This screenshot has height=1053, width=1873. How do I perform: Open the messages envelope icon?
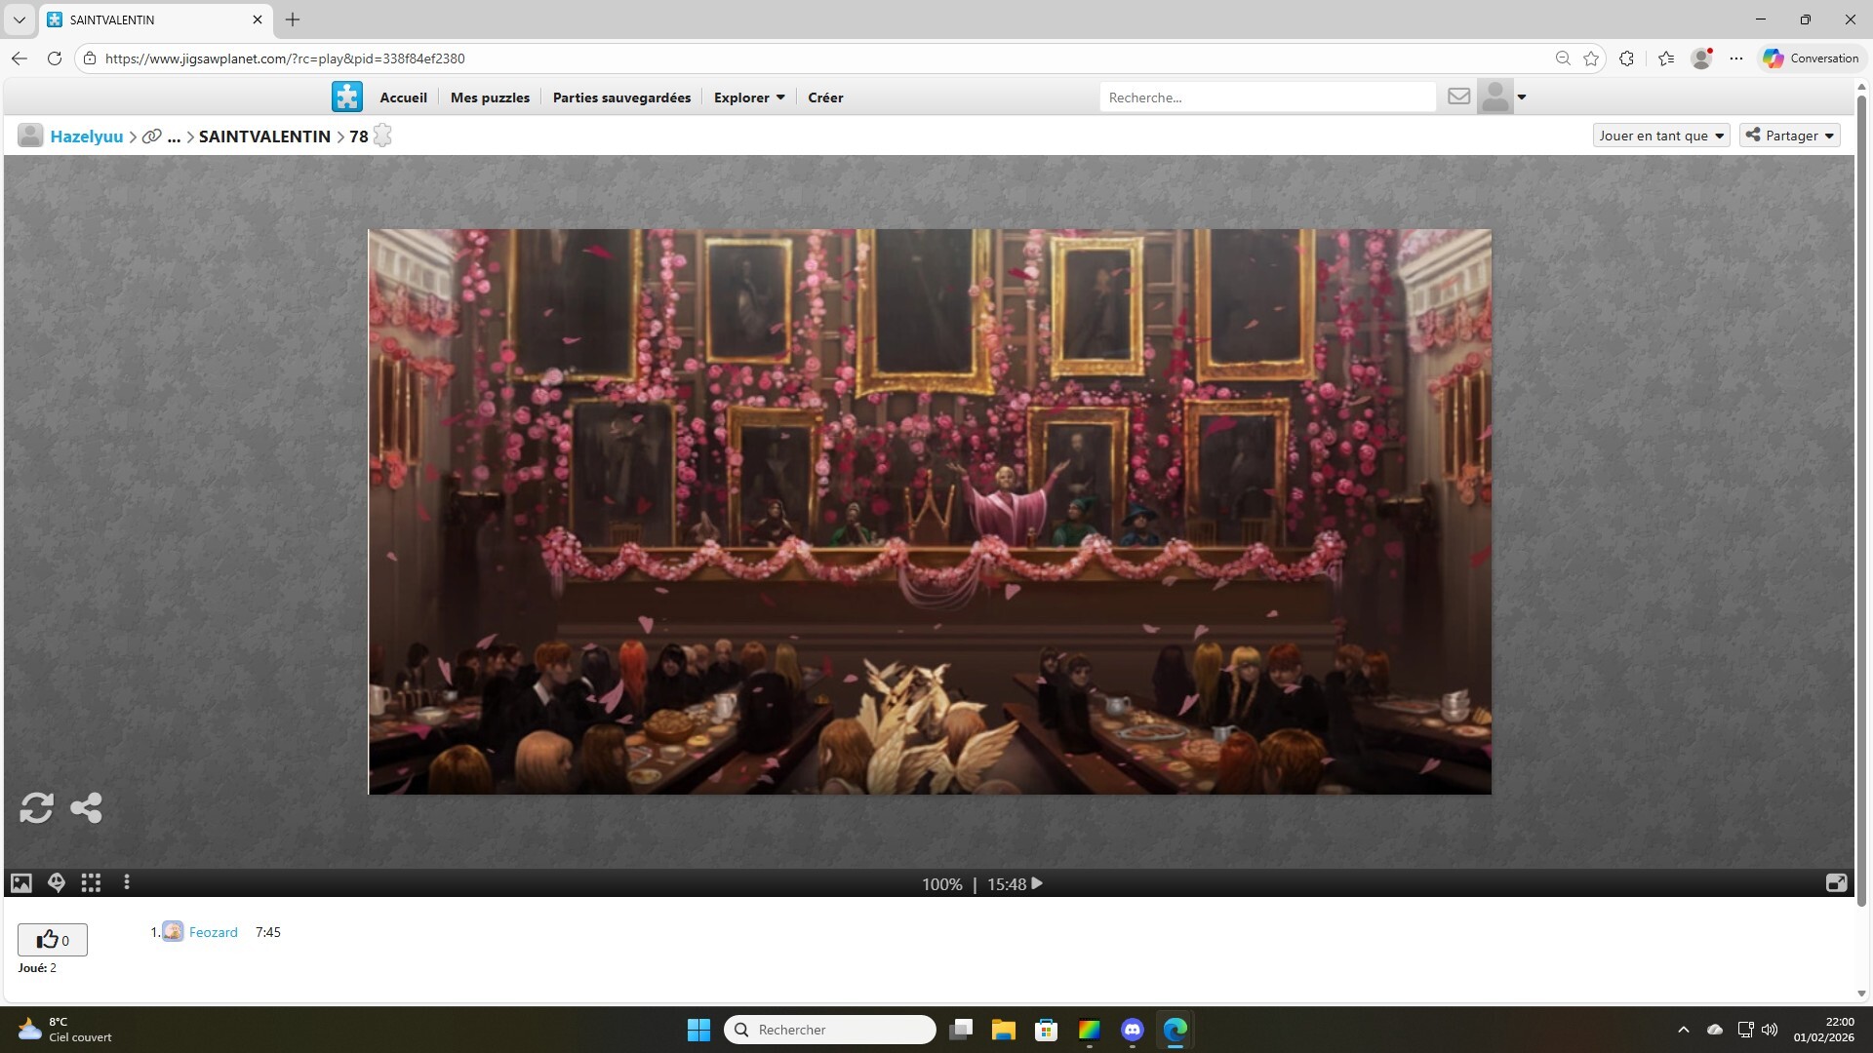(x=1458, y=97)
